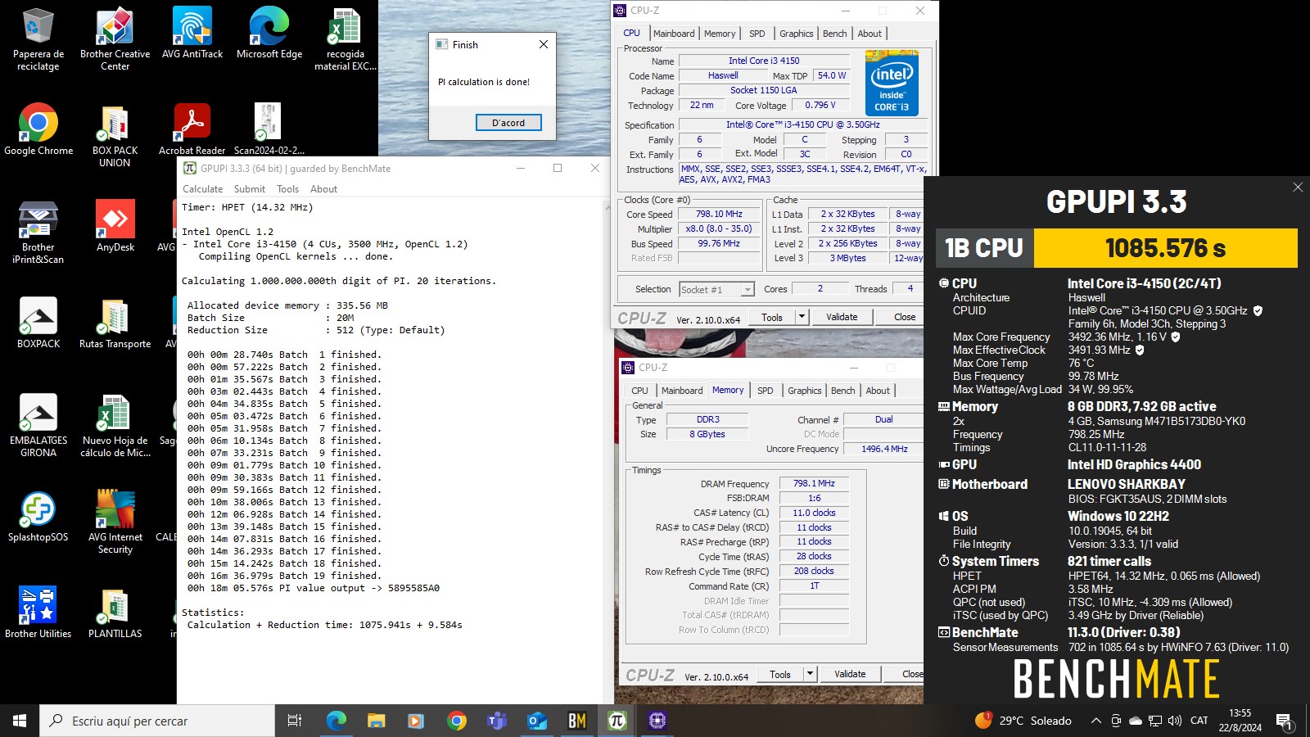Viewport: 1310px width, 737px height.
Task: Open EMBALATGES GIRONA desktop shortcut
Action: pos(38,425)
